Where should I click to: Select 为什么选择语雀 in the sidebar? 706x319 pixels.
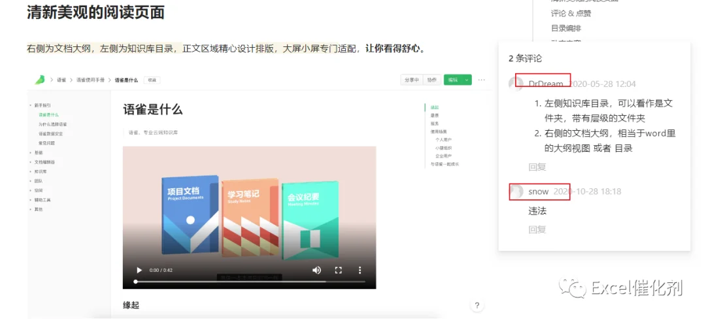53,124
